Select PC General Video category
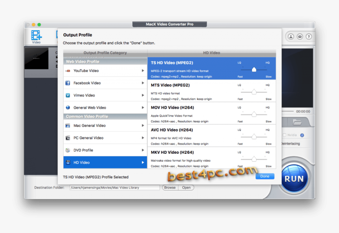This screenshot has width=339, height=233. tap(105, 138)
